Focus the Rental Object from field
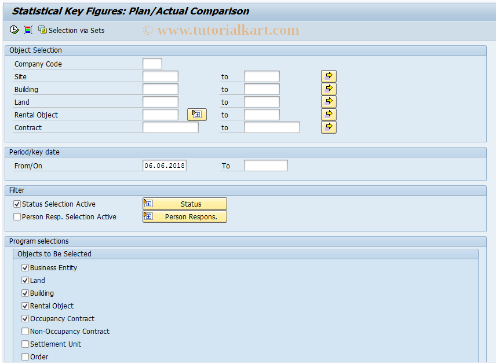 [x=161, y=115]
